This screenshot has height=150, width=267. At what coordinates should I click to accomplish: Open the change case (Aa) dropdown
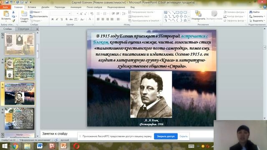[x=83, y=19]
